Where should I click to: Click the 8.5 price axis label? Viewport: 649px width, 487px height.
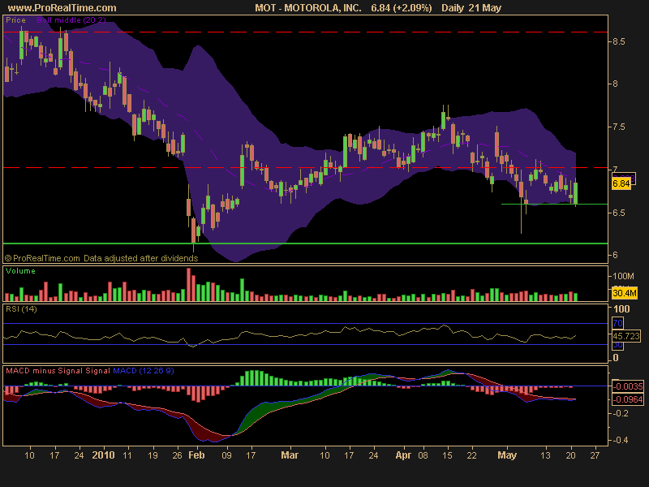pos(619,42)
